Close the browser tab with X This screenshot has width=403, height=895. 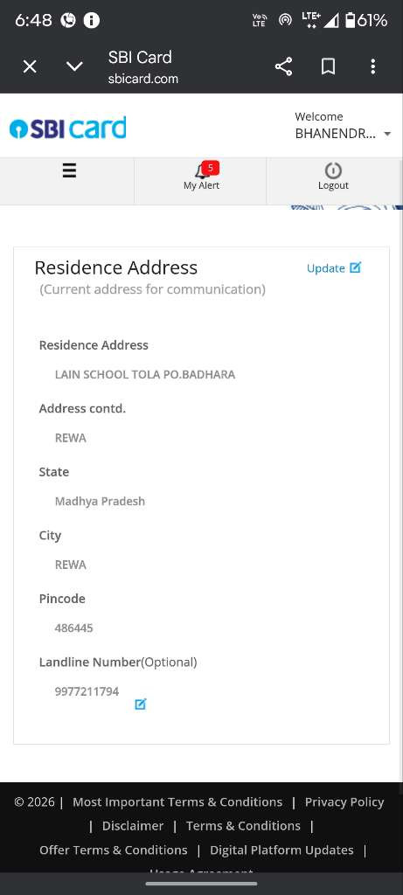[x=30, y=66]
